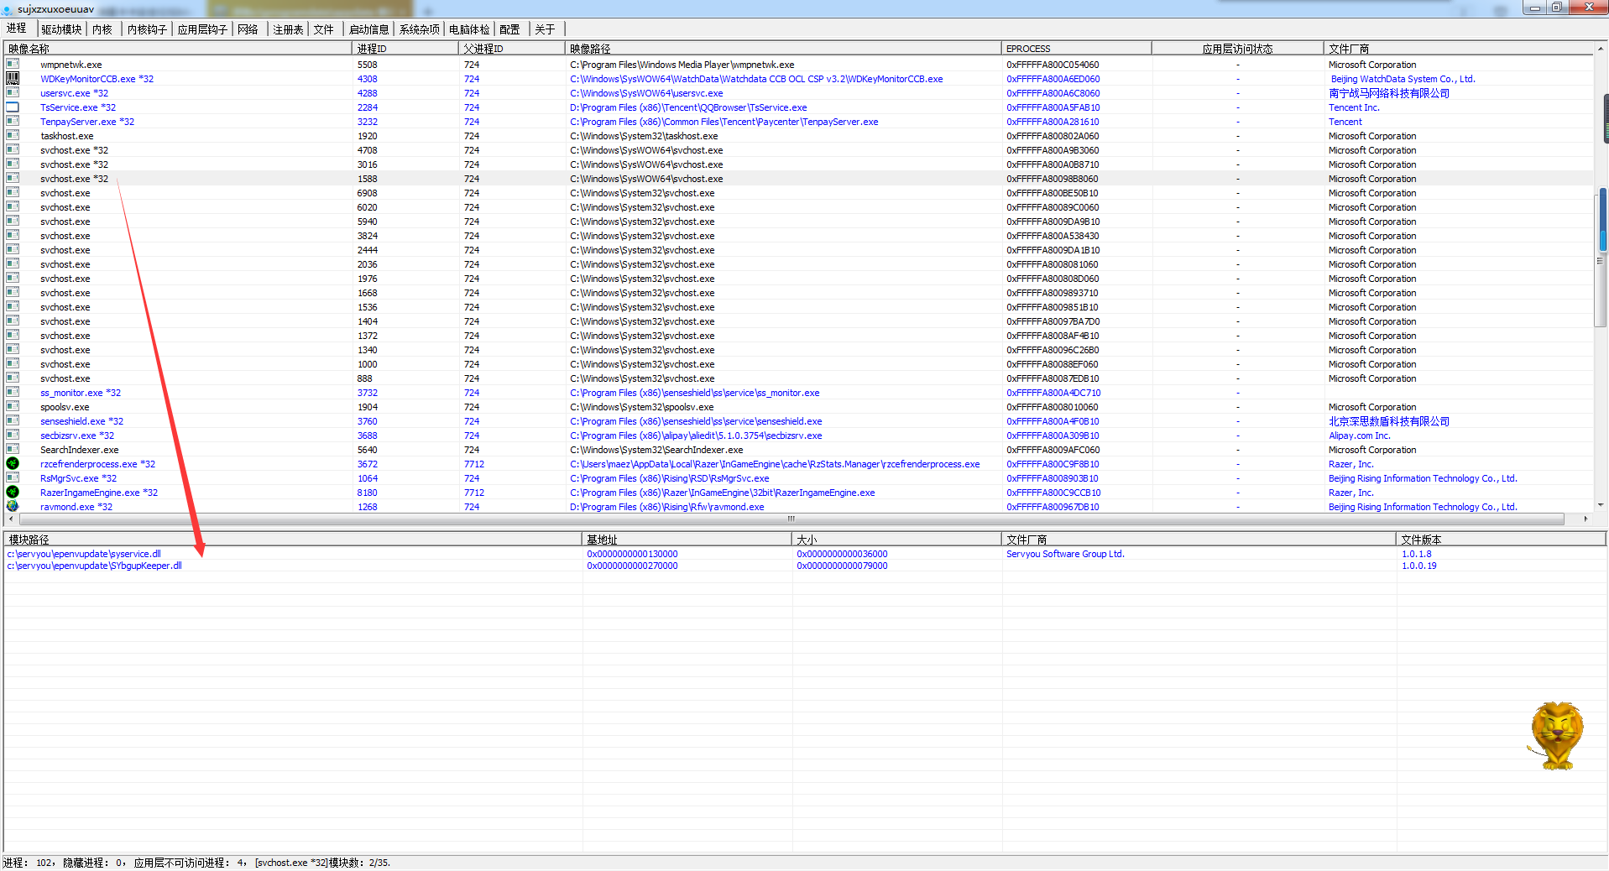Click the process list scroll-left arrow
This screenshot has height=871, width=1609.
point(10,519)
